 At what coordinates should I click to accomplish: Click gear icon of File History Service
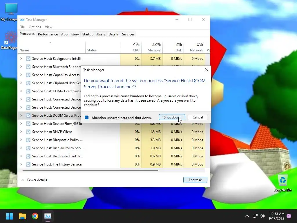click(28, 164)
